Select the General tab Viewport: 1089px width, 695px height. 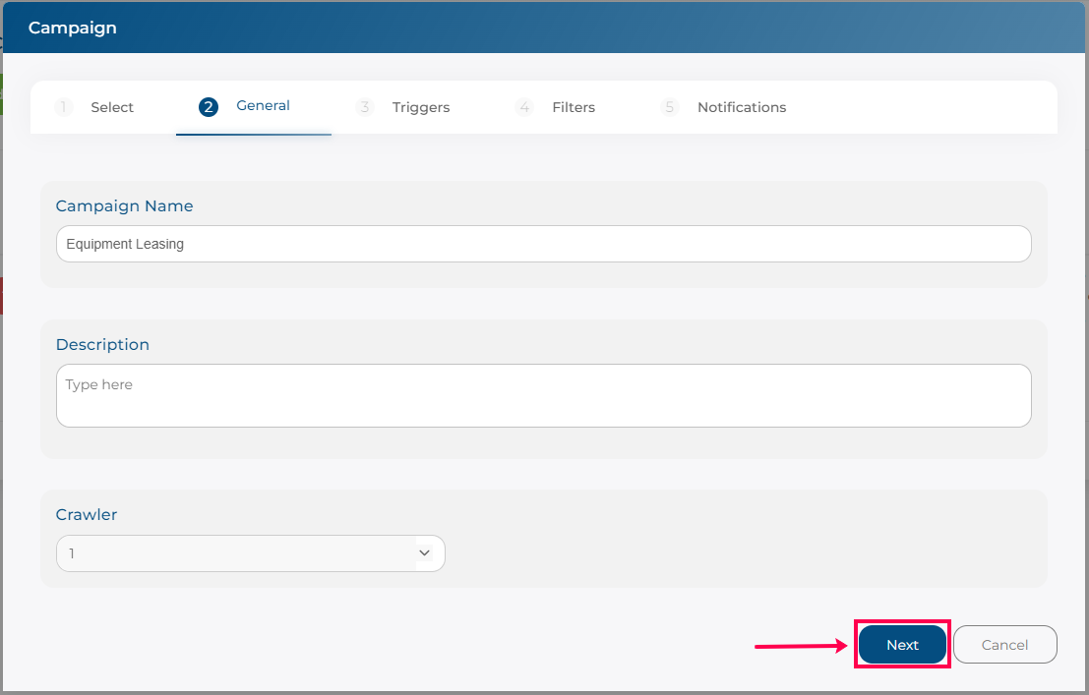[263, 106]
